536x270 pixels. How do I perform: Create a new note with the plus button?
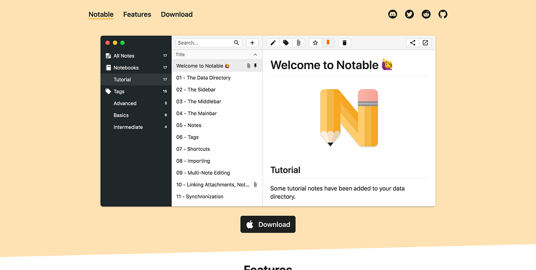[x=252, y=42]
